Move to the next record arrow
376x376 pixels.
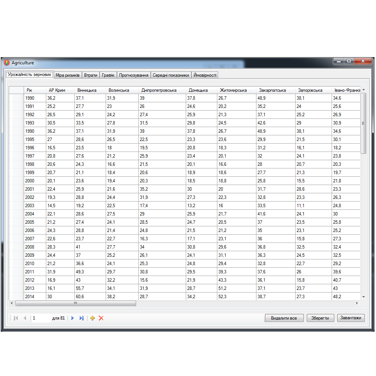click(x=73, y=318)
